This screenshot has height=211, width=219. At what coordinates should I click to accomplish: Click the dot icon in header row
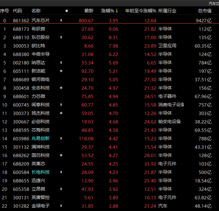66,11
